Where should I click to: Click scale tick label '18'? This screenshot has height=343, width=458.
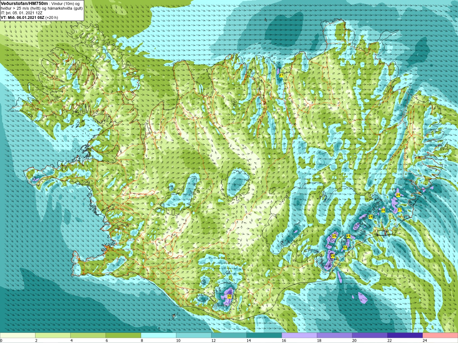click(319, 340)
